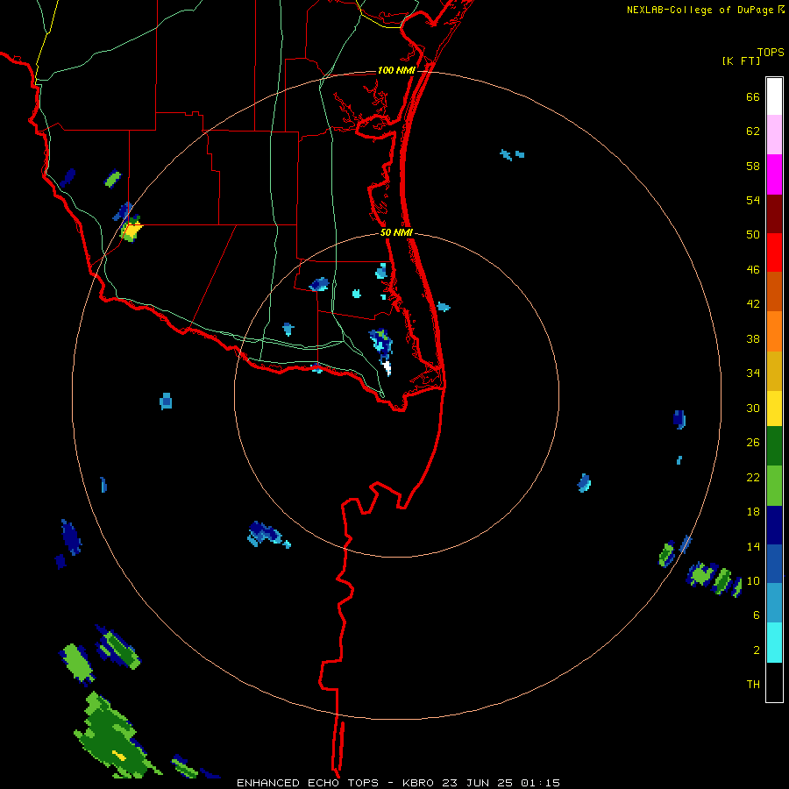This screenshot has height=789, width=789.
Task: Select the orange legend swatch near 38
Action: click(x=774, y=331)
